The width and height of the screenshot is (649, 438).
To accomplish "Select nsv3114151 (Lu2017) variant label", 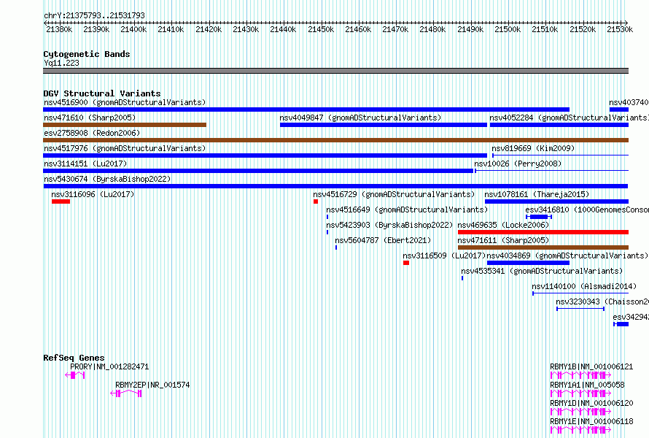I will tap(85, 164).
